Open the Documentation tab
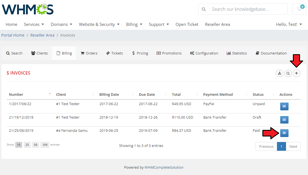This screenshot has height=175, width=308. click(x=271, y=53)
